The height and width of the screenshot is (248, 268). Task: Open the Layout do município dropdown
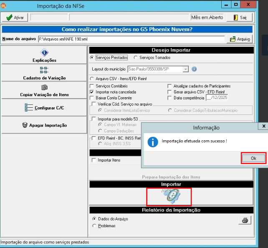tap(185, 69)
